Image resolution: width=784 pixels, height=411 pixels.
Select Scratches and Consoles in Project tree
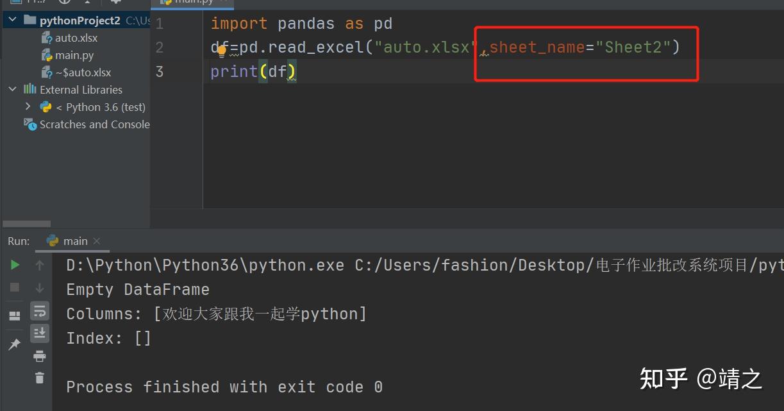click(x=94, y=124)
